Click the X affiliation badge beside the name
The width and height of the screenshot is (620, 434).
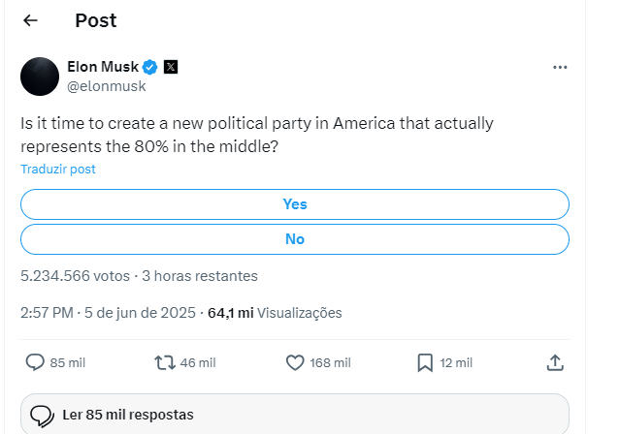point(171,67)
